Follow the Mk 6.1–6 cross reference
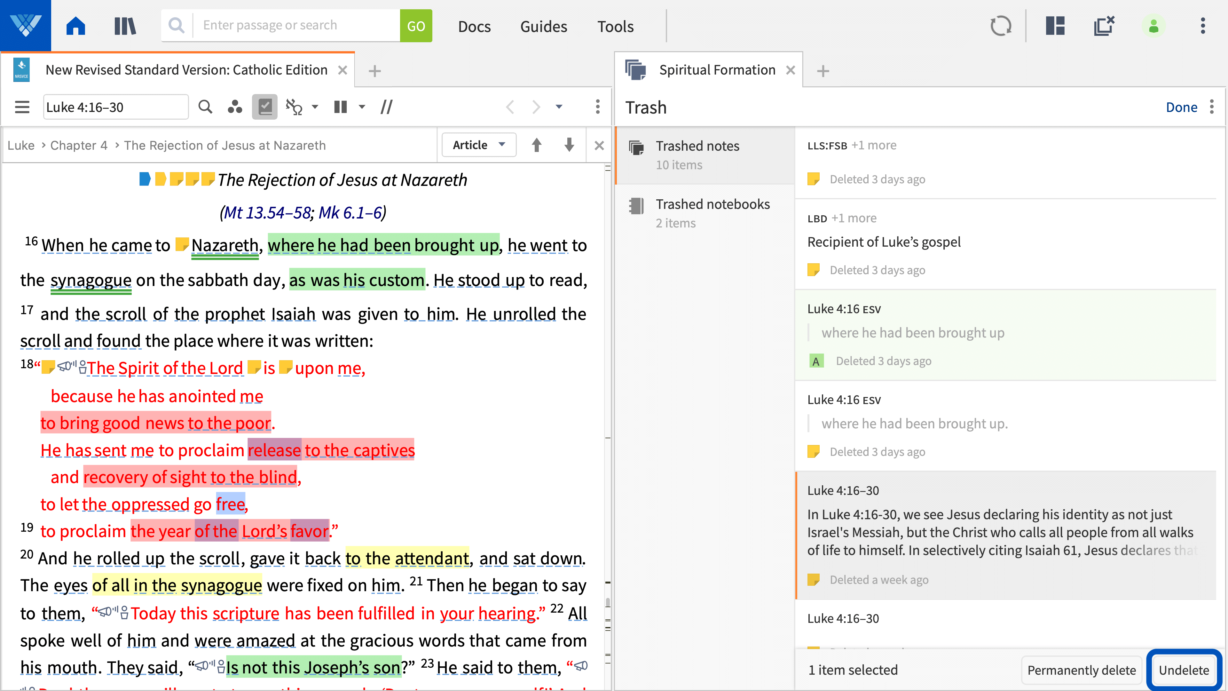This screenshot has height=691, width=1228. pos(350,212)
